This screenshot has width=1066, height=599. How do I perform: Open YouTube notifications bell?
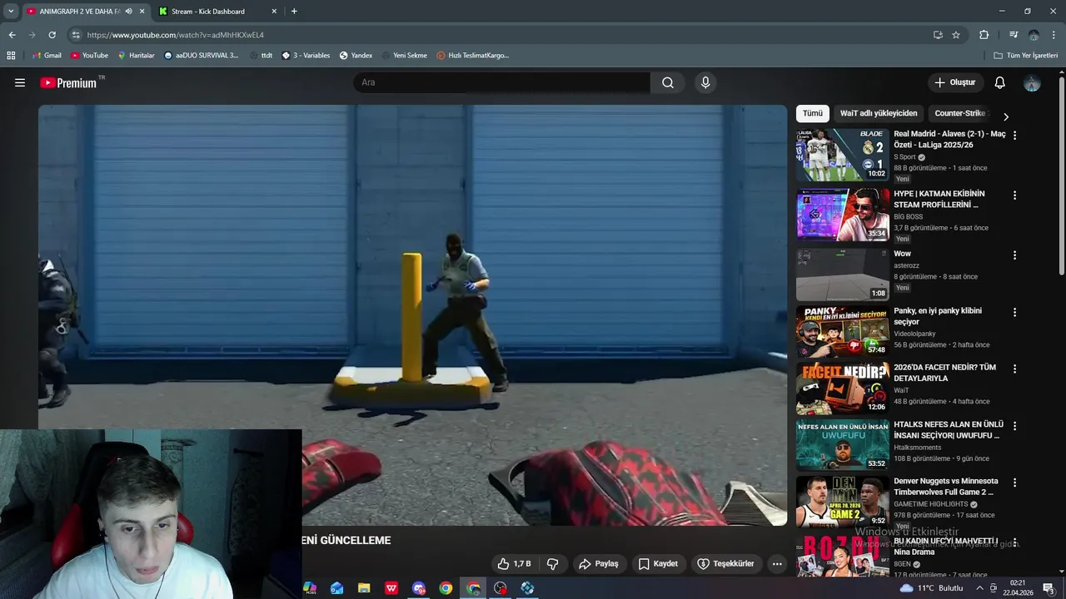[1000, 82]
